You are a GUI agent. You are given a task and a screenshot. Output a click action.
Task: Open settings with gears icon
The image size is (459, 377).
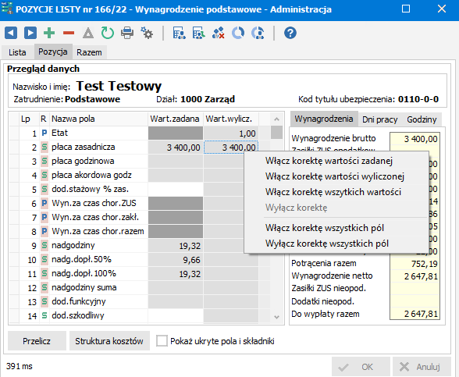pos(147,33)
